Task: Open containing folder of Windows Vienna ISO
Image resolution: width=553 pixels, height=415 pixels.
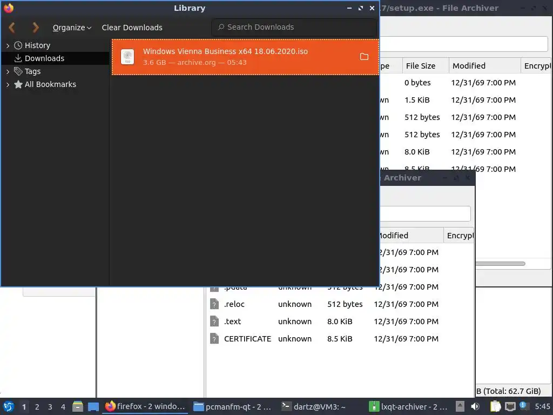Action: pos(364,57)
